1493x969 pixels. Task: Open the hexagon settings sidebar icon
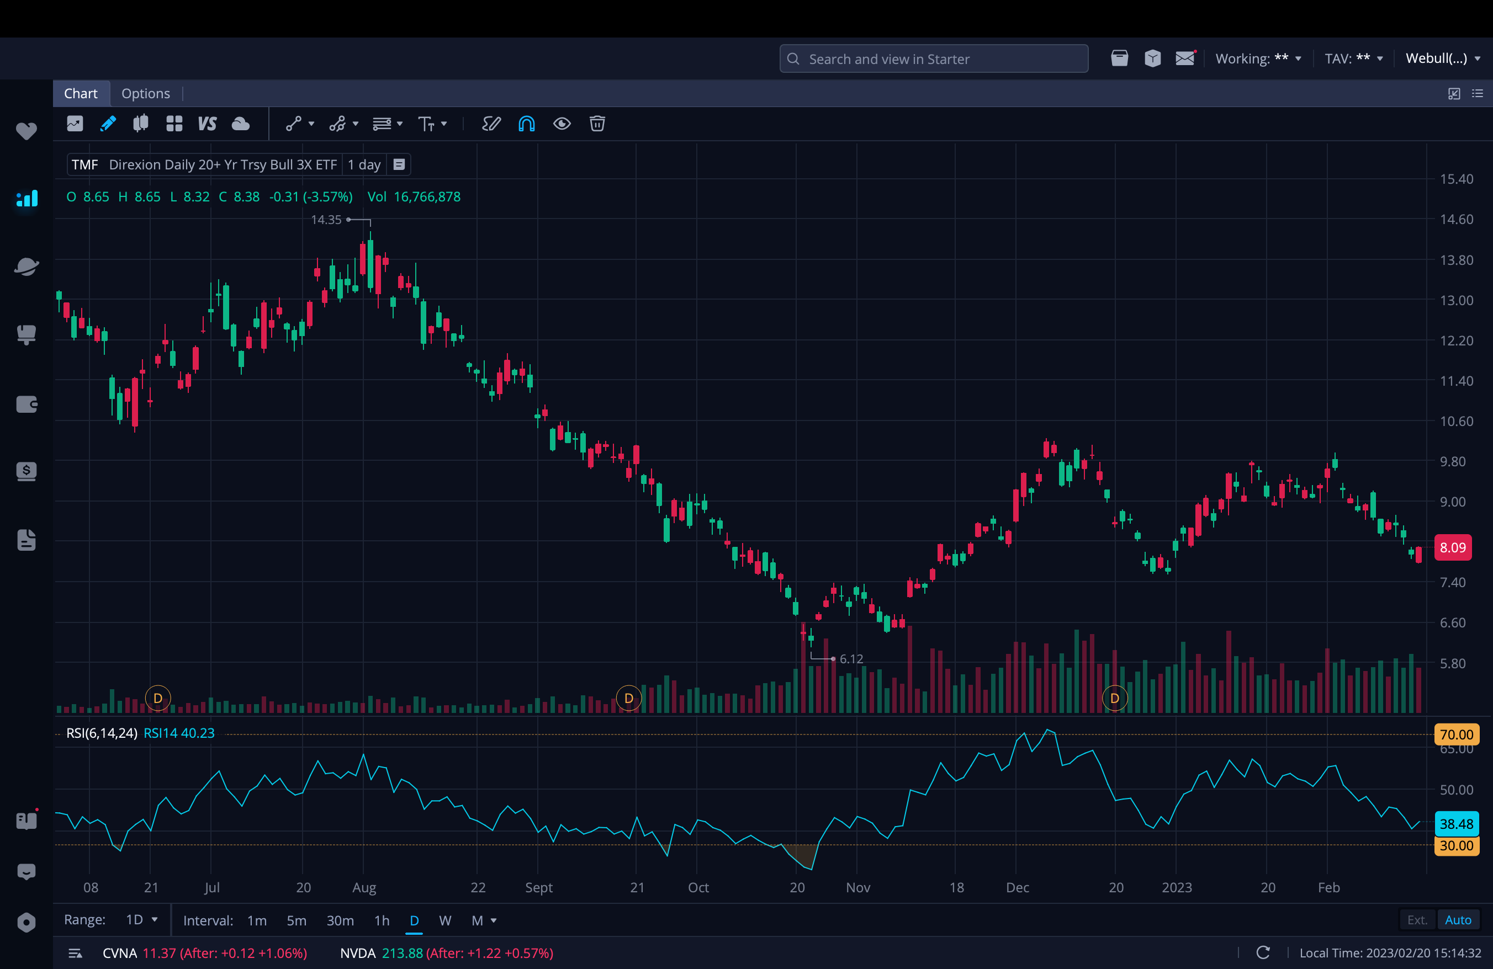coord(27,922)
